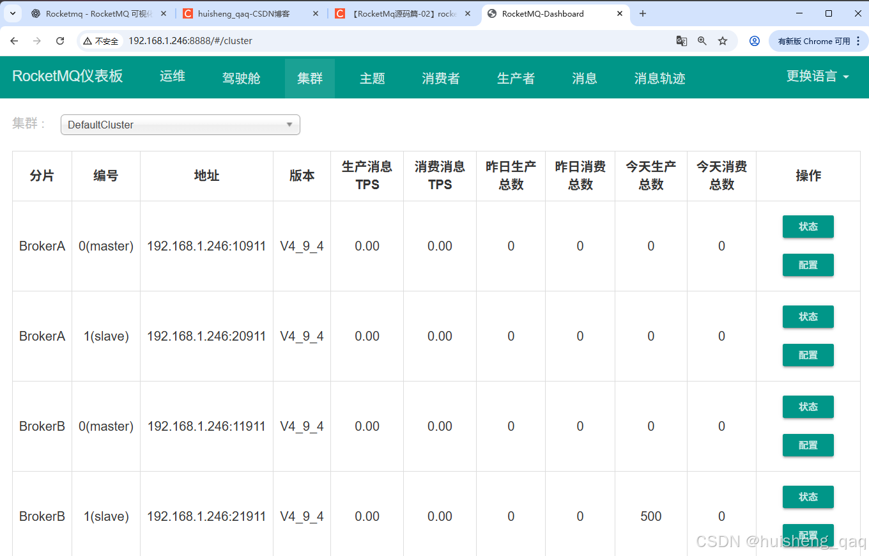Click the 分片 column header
Viewport: 869px width, 556px height.
(42, 176)
